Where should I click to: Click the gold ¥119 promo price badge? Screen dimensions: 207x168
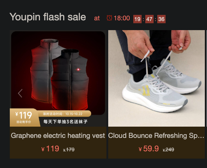24,117
